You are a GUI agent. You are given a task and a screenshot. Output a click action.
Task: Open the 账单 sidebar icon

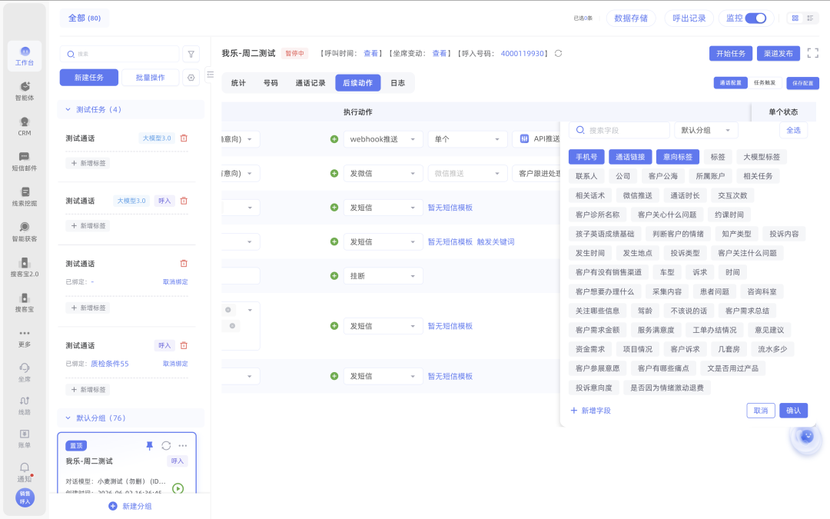coord(25,438)
